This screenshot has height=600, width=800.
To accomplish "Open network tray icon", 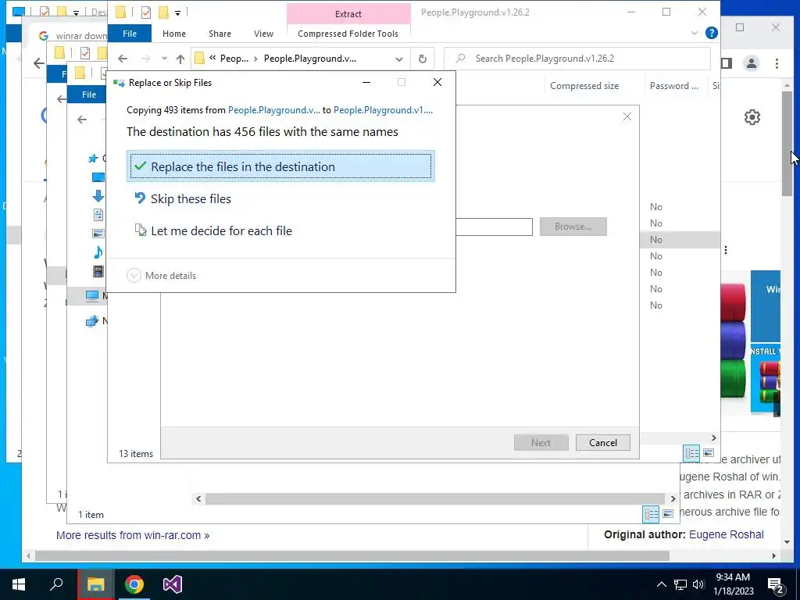I will point(680,584).
